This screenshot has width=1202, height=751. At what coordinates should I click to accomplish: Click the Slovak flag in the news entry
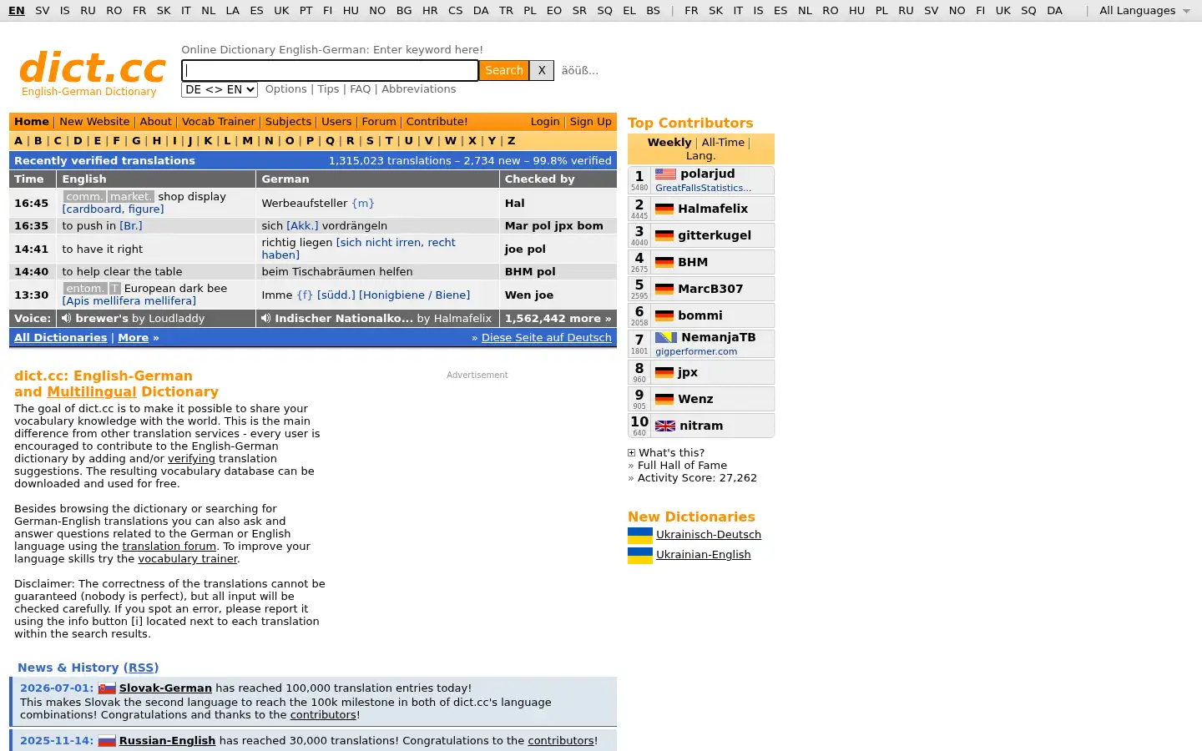[x=107, y=688]
